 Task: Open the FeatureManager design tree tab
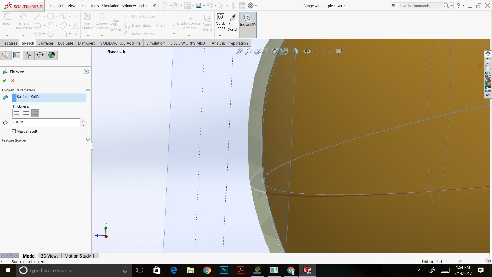[x=5, y=55]
